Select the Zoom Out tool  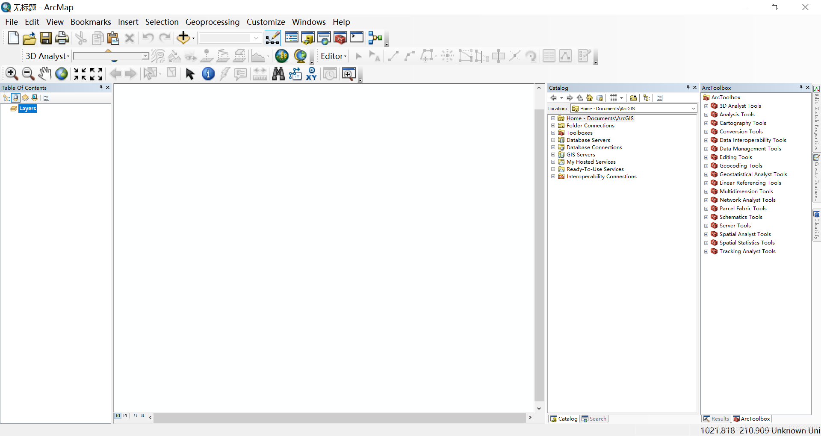(28, 74)
